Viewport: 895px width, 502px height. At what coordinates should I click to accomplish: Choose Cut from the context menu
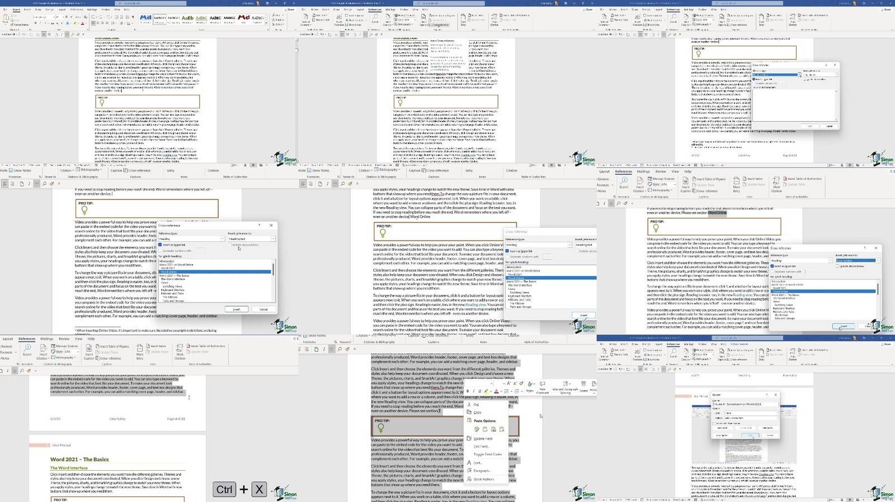click(x=476, y=404)
